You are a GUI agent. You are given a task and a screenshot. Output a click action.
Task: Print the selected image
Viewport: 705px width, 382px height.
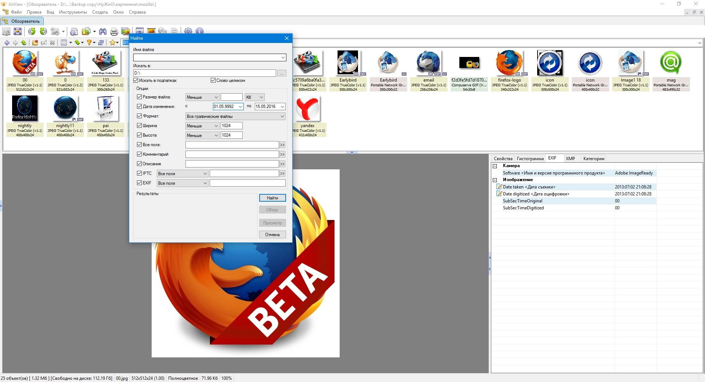[114, 32]
